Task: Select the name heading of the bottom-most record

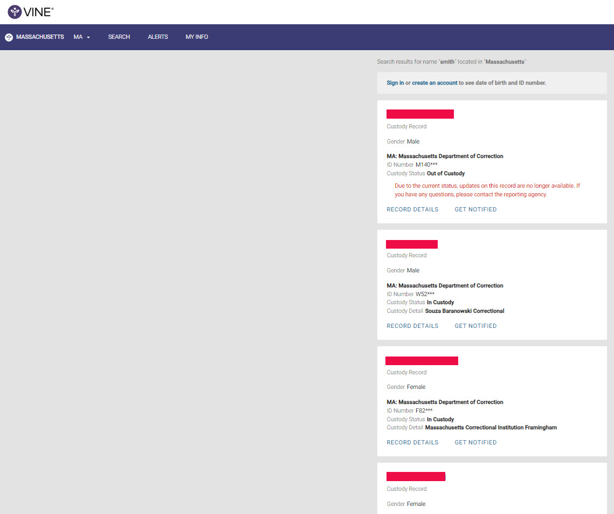Action: [x=416, y=476]
